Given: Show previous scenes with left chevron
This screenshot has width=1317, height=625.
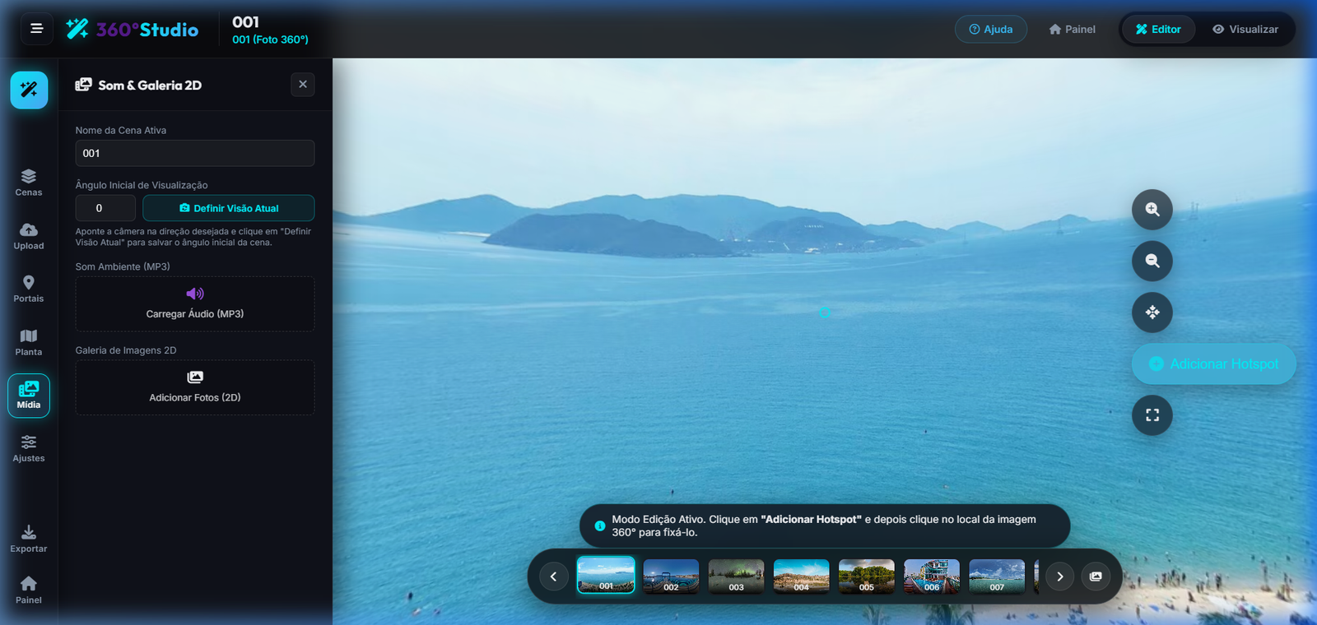Looking at the screenshot, I should (553, 576).
